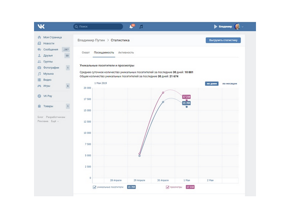
Task: Go to Новости feed
Action: click(x=49, y=43)
